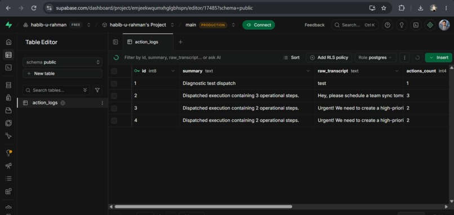Open the Advisor lightbulb icon in the top bar
Viewport: 454px width, 215px height.
tap(402, 25)
